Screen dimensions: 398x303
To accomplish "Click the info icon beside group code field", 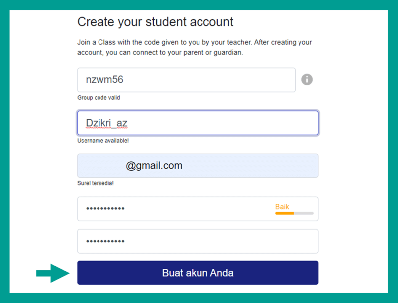I will click(307, 80).
